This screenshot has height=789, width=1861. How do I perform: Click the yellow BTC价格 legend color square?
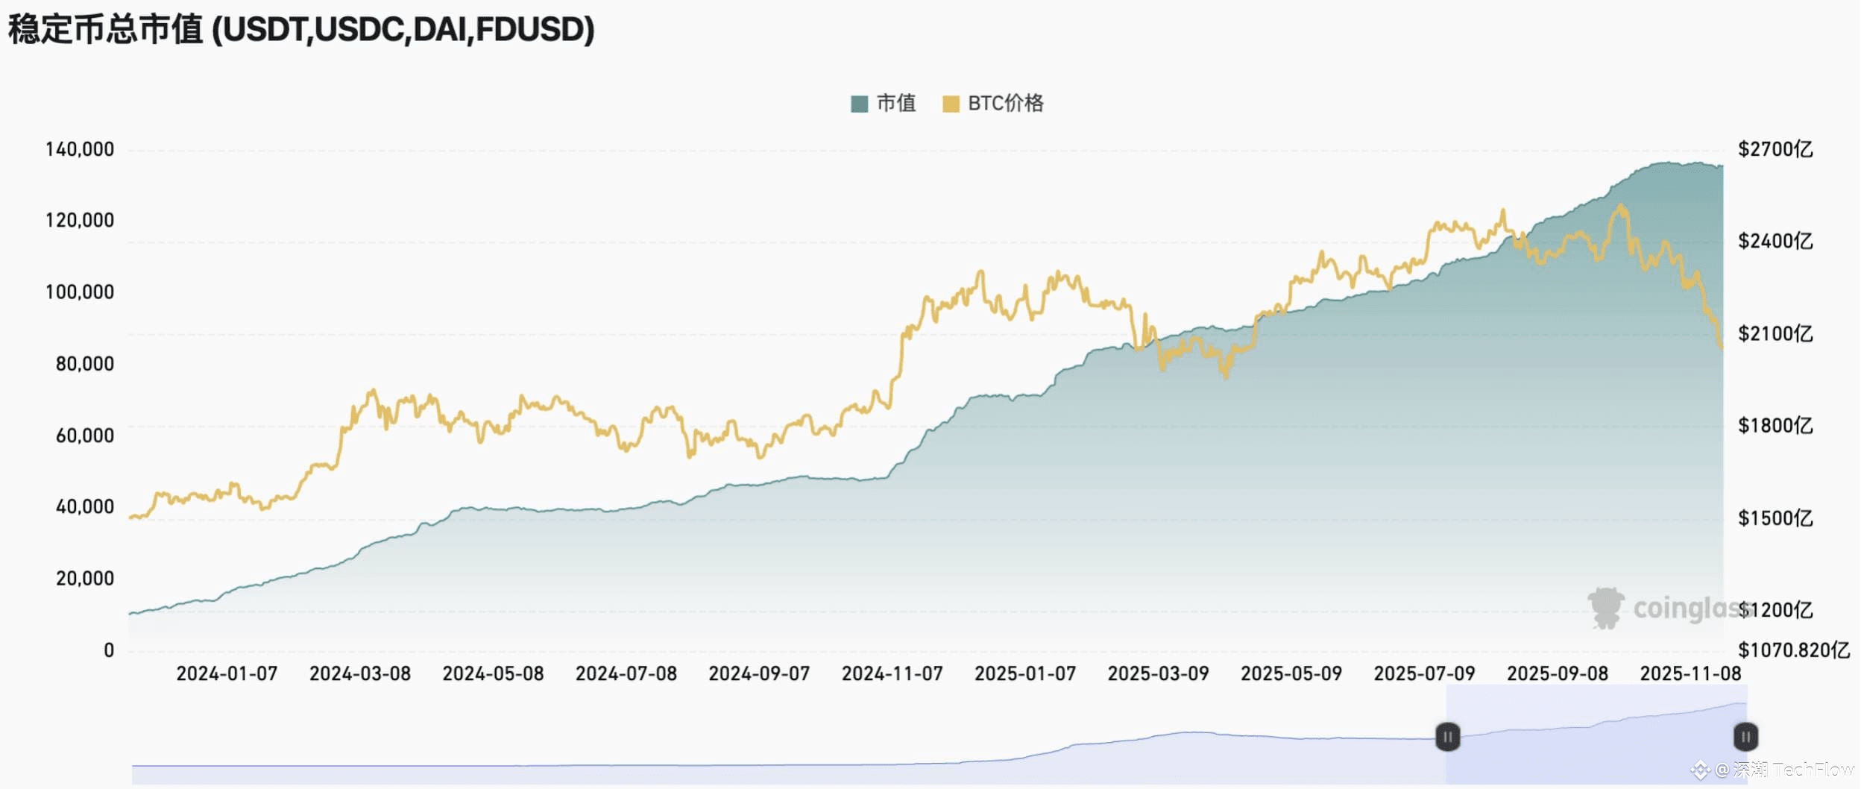[x=951, y=104]
